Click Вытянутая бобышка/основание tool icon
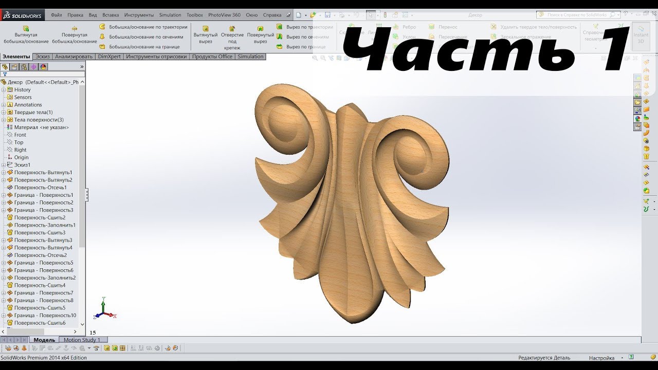The width and height of the screenshot is (658, 370). click(26, 28)
